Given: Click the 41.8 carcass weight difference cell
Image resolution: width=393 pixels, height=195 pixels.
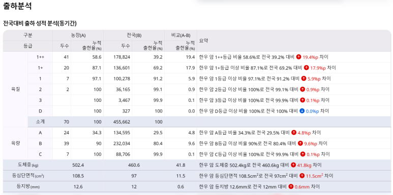Looking at the screenshot, I should click(x=180, y=165).
